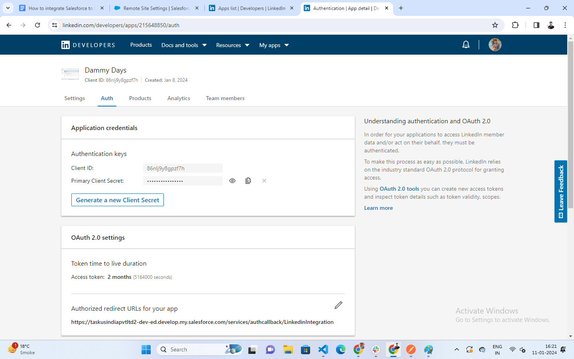Open the Analytics tab
574x359 pixels.
point(179,98)
